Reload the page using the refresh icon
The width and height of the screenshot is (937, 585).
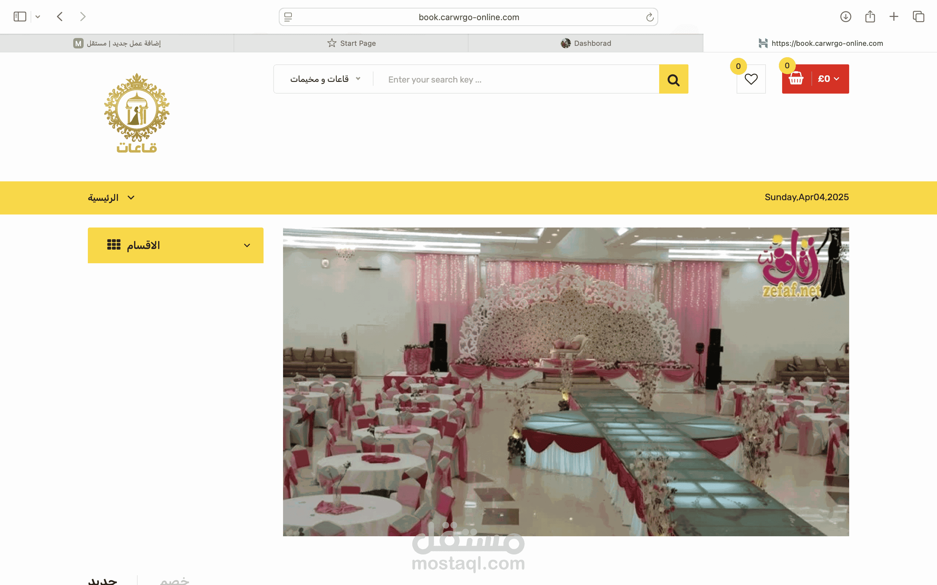(x=649, y=17)
